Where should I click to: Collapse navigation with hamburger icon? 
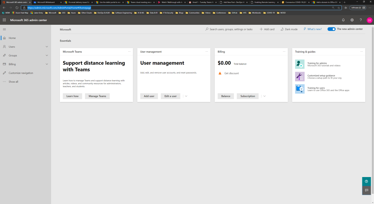(x=4, y=29)
